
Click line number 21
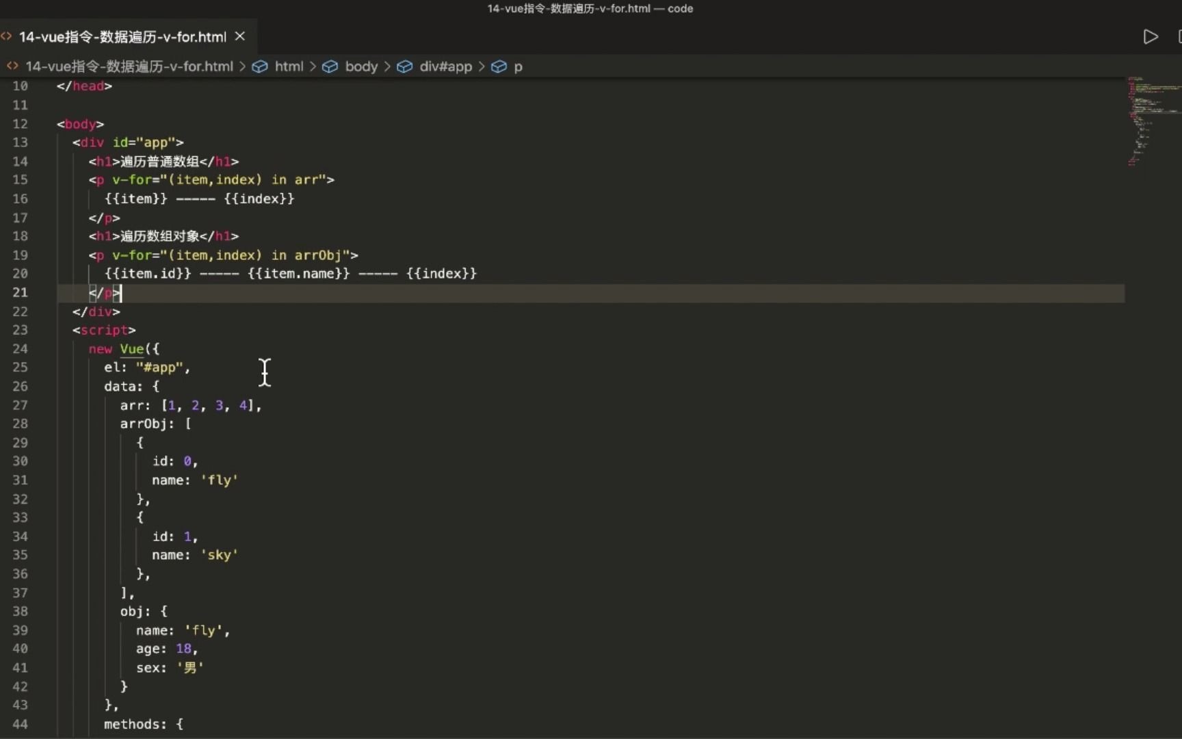20,292
